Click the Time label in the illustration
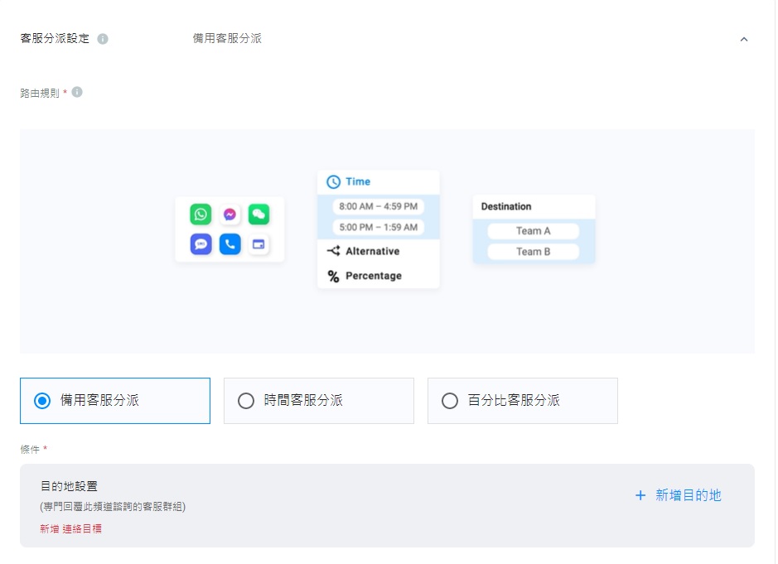This screenshot has width=778, height=564. click(358, 181)
